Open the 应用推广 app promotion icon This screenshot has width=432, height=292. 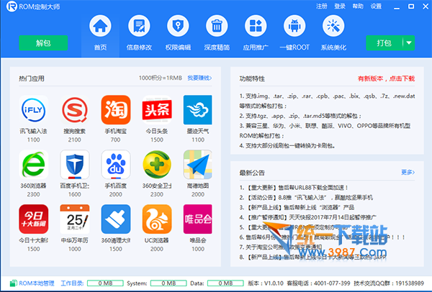coord(256,26)
